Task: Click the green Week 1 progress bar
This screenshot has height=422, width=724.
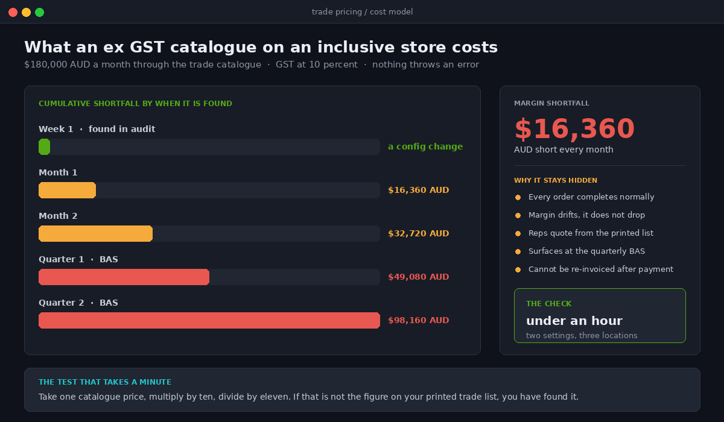Action: click(x=44, y=146)
